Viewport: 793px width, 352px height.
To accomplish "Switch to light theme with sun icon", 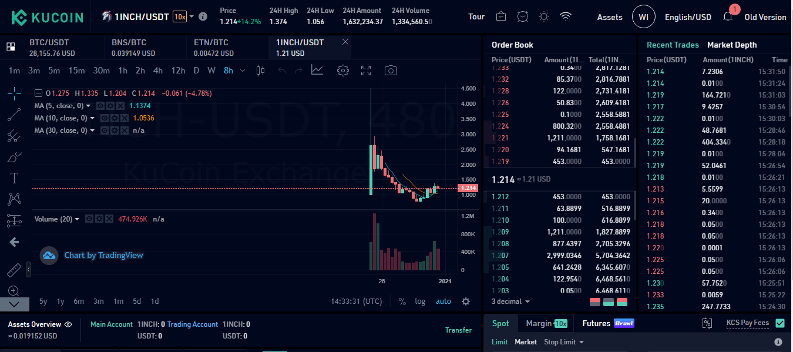I will tap(544, 16).
